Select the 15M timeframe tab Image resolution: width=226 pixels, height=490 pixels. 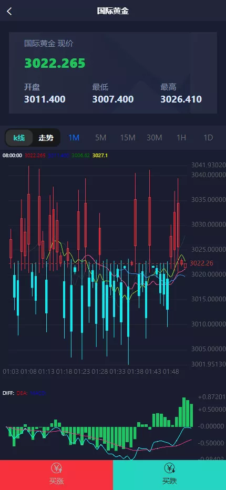[128, 138]
